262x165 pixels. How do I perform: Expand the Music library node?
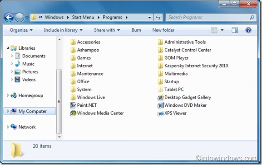coord(12,64)
